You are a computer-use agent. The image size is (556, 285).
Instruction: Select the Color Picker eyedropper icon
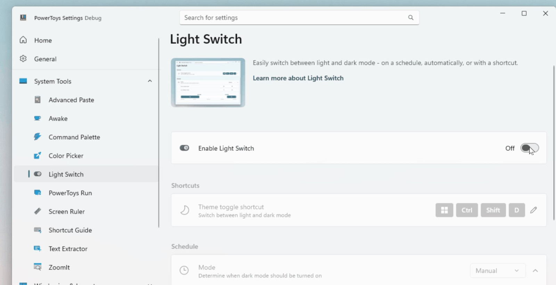pos(38,156)
